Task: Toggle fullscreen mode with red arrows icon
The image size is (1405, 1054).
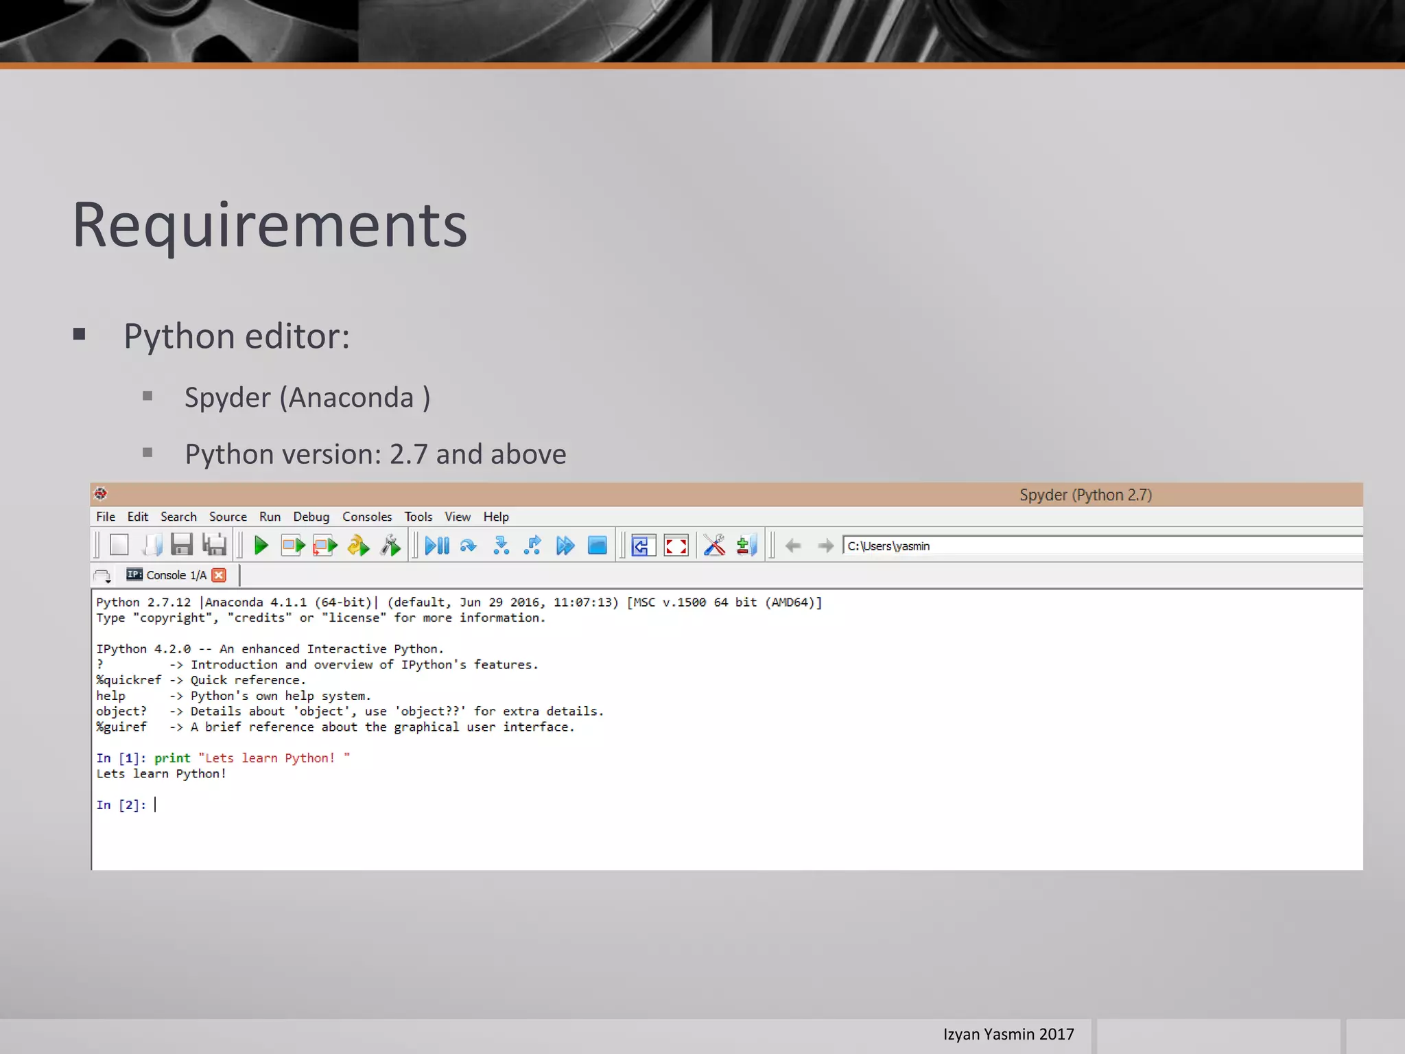Action: (x=676, y=546)
